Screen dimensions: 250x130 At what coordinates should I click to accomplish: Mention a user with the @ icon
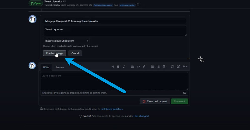click(172, 67)
